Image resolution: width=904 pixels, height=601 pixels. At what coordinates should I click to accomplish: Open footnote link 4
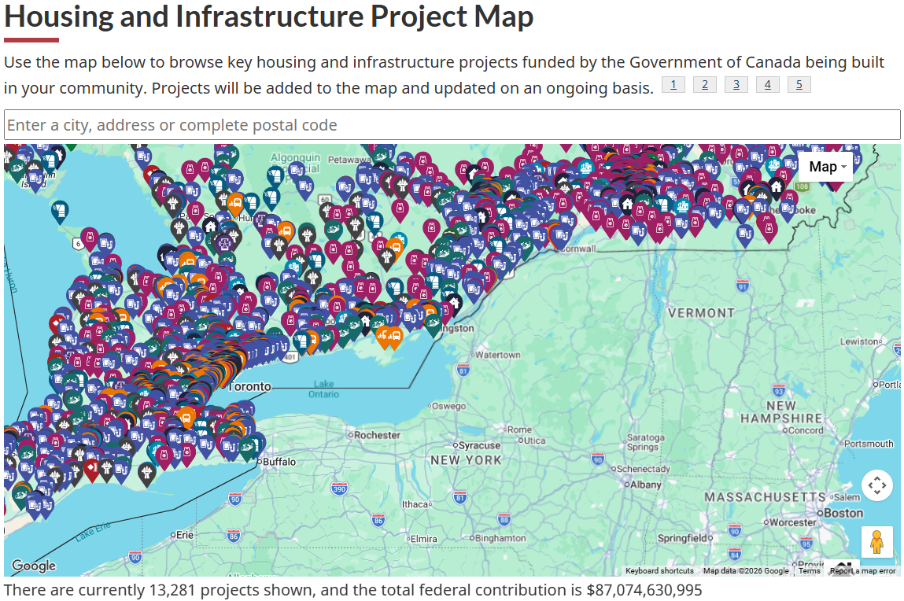(767, 85)
